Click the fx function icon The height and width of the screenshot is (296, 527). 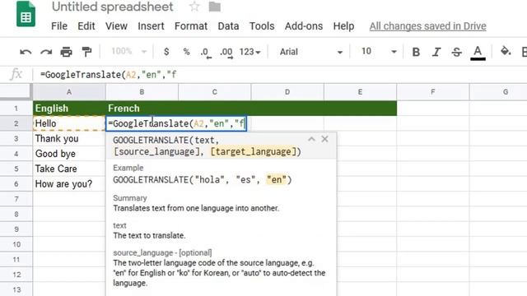(x=16, y=74)
